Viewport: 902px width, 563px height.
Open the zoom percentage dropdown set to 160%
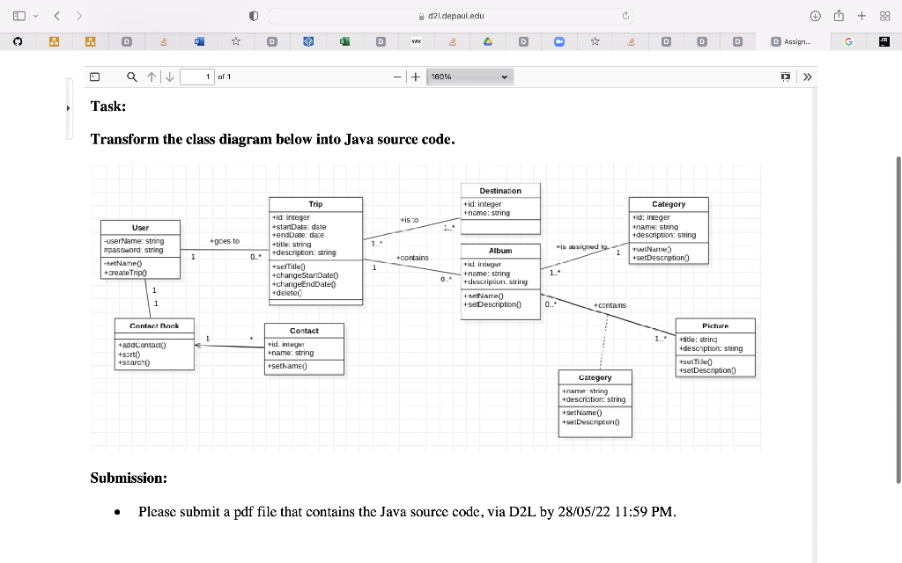[x=469, y=77]
